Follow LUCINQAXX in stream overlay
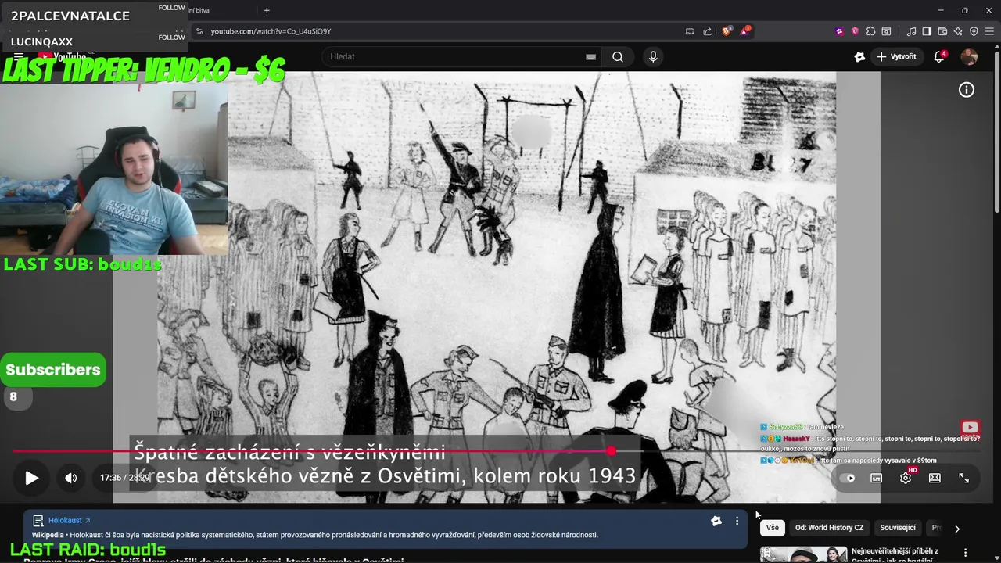 (x=172, y=38)
